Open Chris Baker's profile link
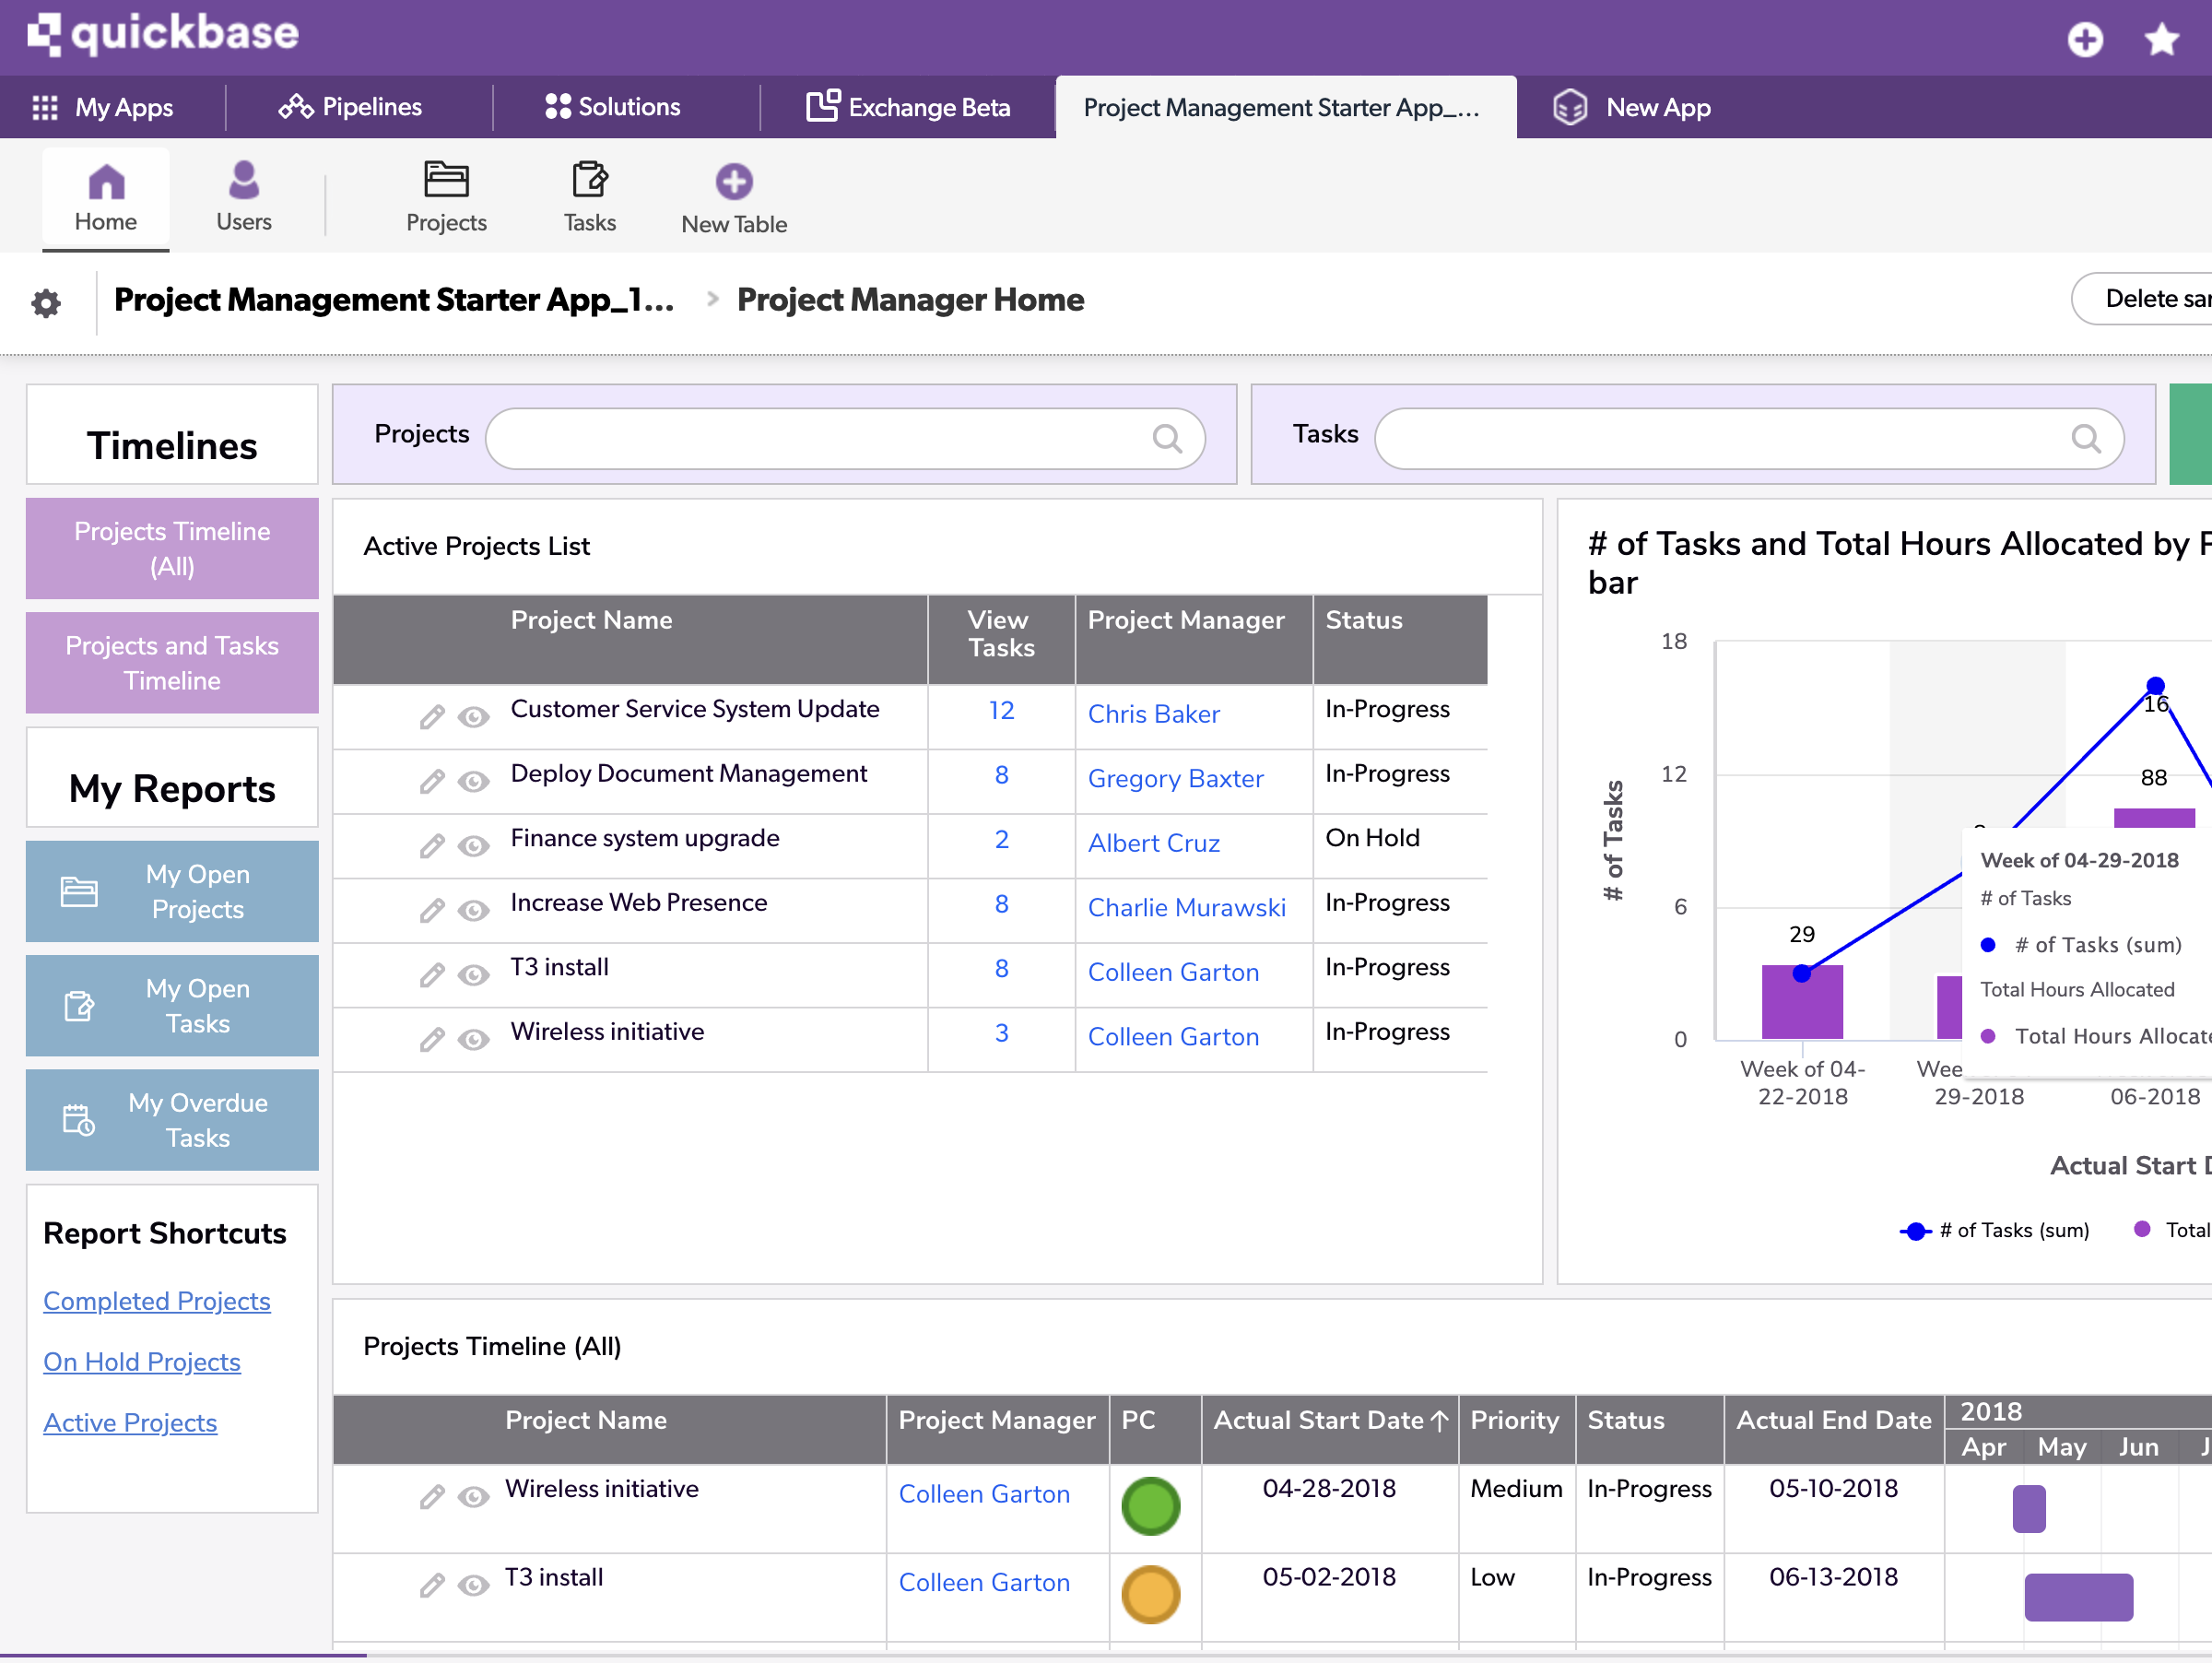 pos(1153,713)
